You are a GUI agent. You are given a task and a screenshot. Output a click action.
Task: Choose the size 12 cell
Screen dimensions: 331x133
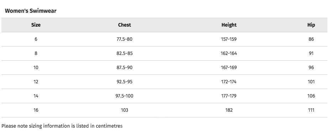36,82
